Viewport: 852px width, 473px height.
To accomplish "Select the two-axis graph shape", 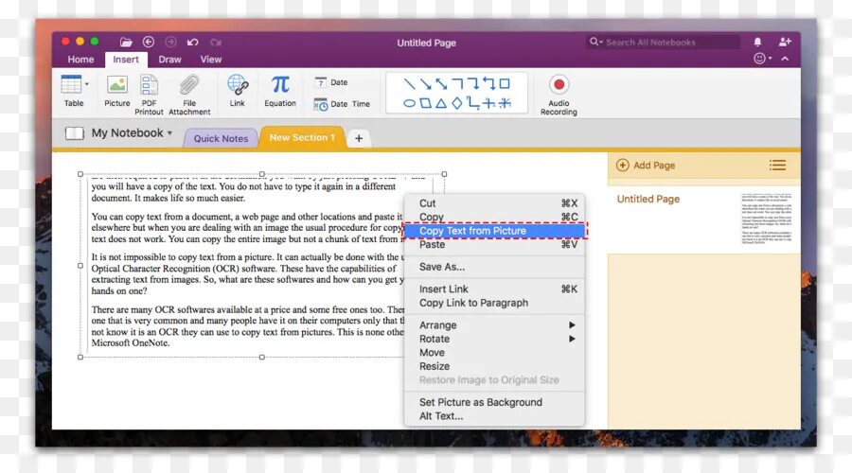I will [x=473, y=102].
